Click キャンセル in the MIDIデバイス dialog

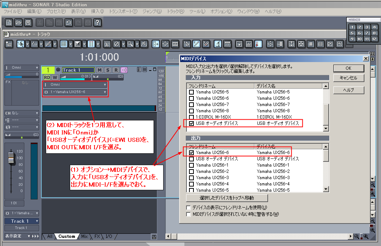point(349,78)
